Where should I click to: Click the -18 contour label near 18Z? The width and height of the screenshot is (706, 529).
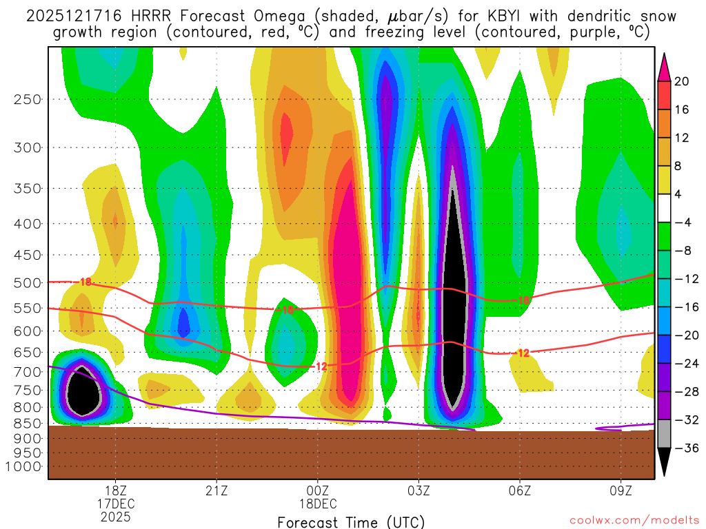click(x=83, y=282)
